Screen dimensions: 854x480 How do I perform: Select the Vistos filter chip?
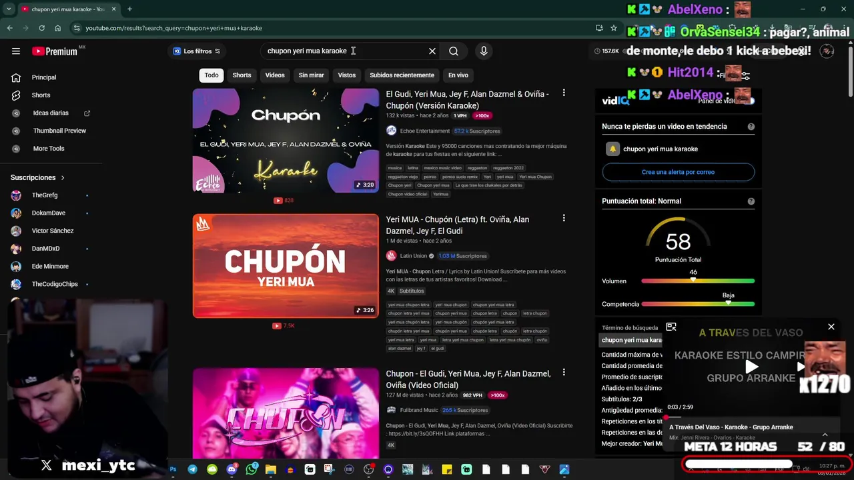click(x=347, y=75)
